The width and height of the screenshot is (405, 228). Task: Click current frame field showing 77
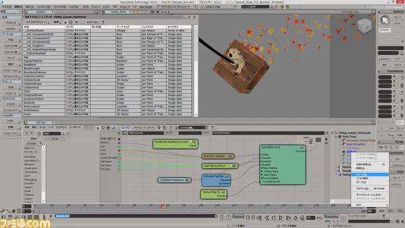[x=311, y=218]
